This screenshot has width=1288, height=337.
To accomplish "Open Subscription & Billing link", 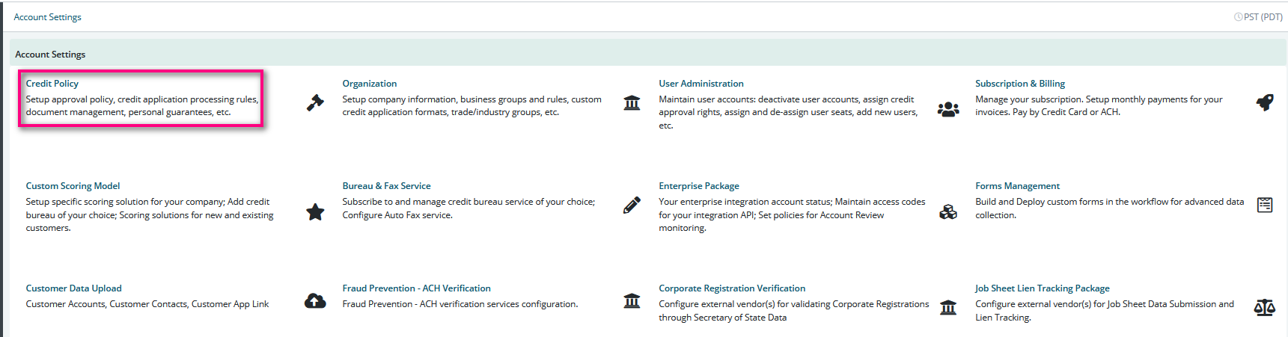I will click(x=1020, y=84).
